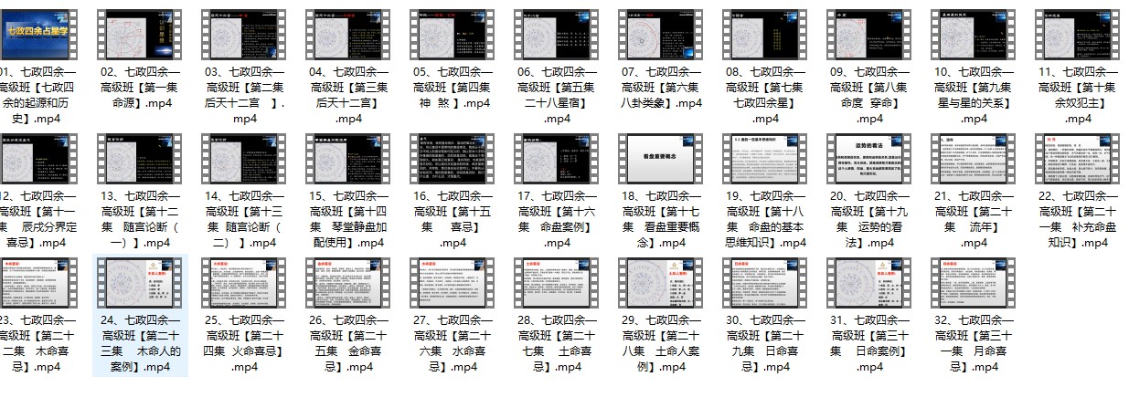
Task: Select the 20 运势的看法 video file
Action: 869,158
